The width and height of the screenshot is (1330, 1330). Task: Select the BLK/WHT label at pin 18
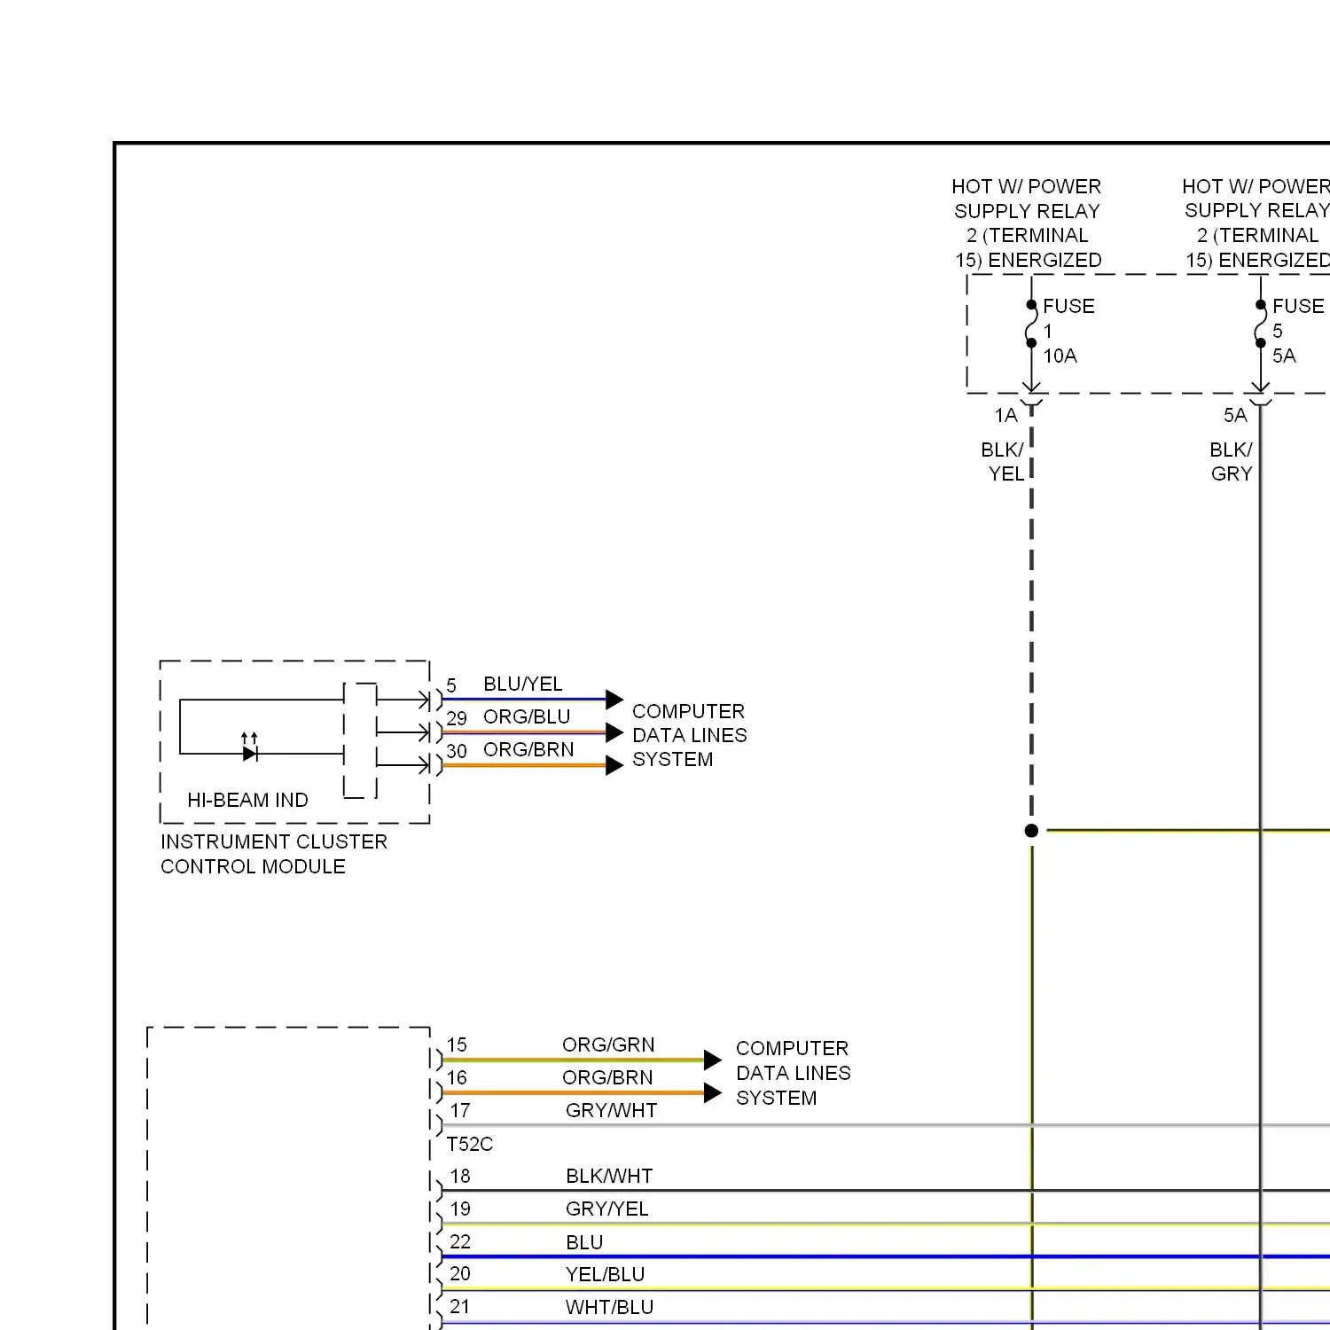point(609,1176)
